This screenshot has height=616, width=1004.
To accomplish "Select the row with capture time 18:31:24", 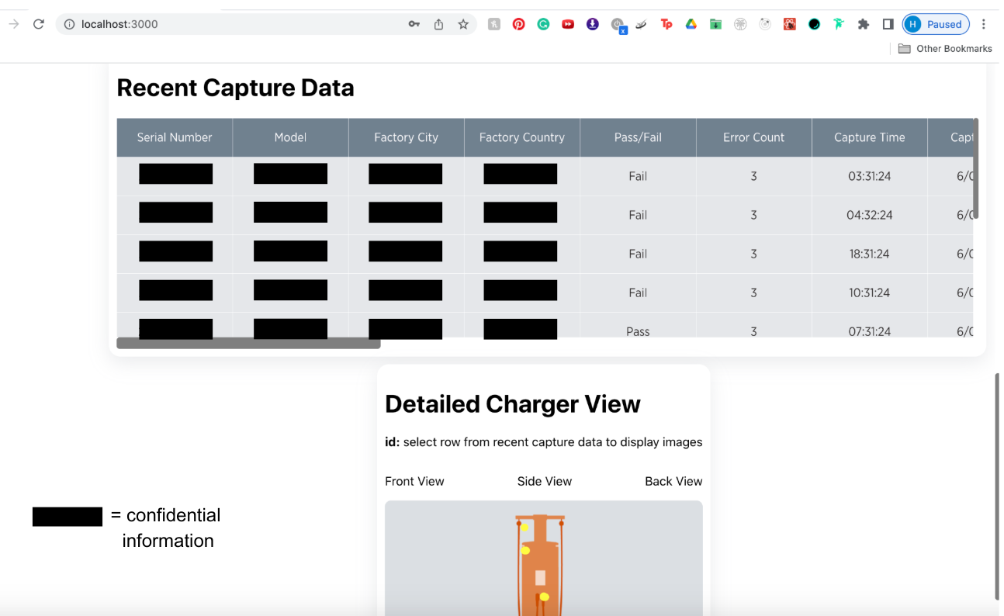I will click(545, 254).
